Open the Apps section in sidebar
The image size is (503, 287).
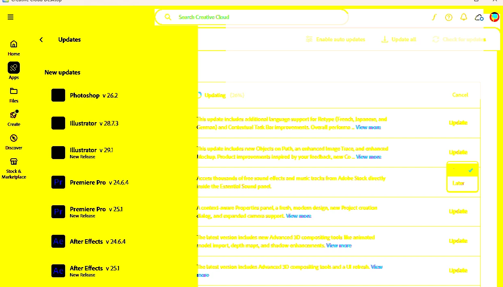pyautogui.click(x=14, y=71)
